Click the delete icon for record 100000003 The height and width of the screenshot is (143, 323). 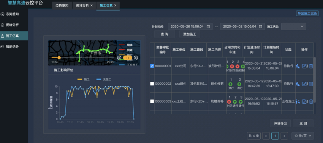(311, 101)
